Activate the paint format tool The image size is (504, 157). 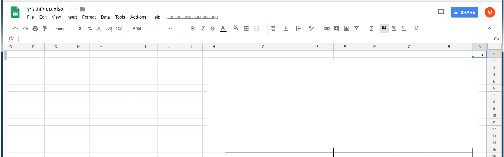click(45, 28)
